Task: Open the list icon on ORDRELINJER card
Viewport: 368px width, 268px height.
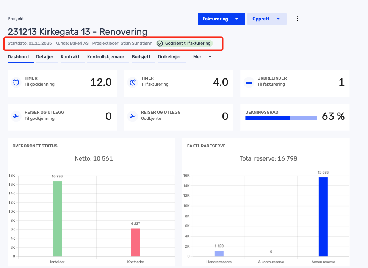Action: click(248, 81)
